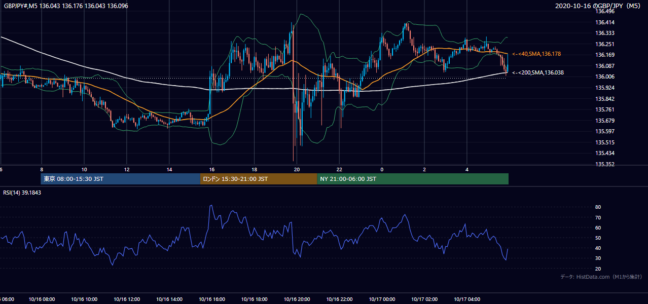The width and height of the screenshot is (648, 304).
Task: Click the 10/16 22:00 date label
Action: pyautogui.click(x=340, y=299)
